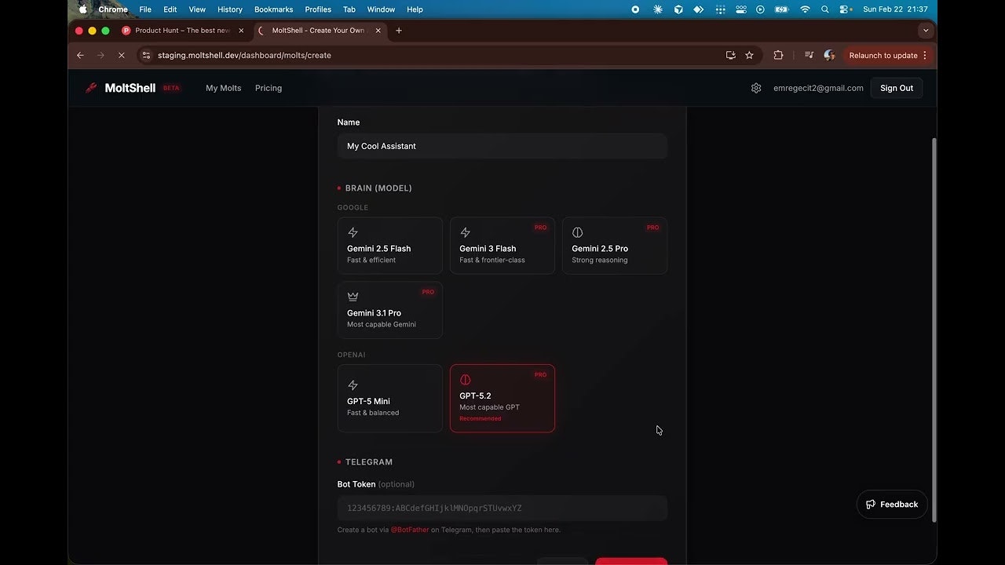The height and width of the screenshot is (565, 1005).
Task: Open the Extensions puzzle icon
Action: coord(778,56)
